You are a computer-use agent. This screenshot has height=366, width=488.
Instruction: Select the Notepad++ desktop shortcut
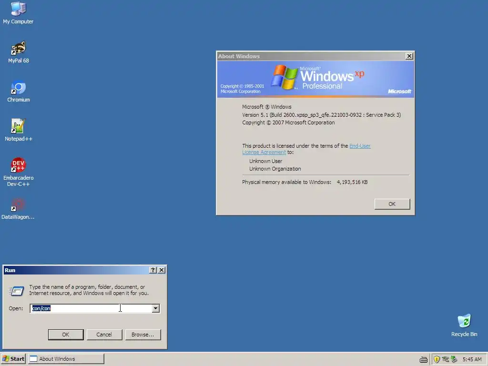click(19, 130)
